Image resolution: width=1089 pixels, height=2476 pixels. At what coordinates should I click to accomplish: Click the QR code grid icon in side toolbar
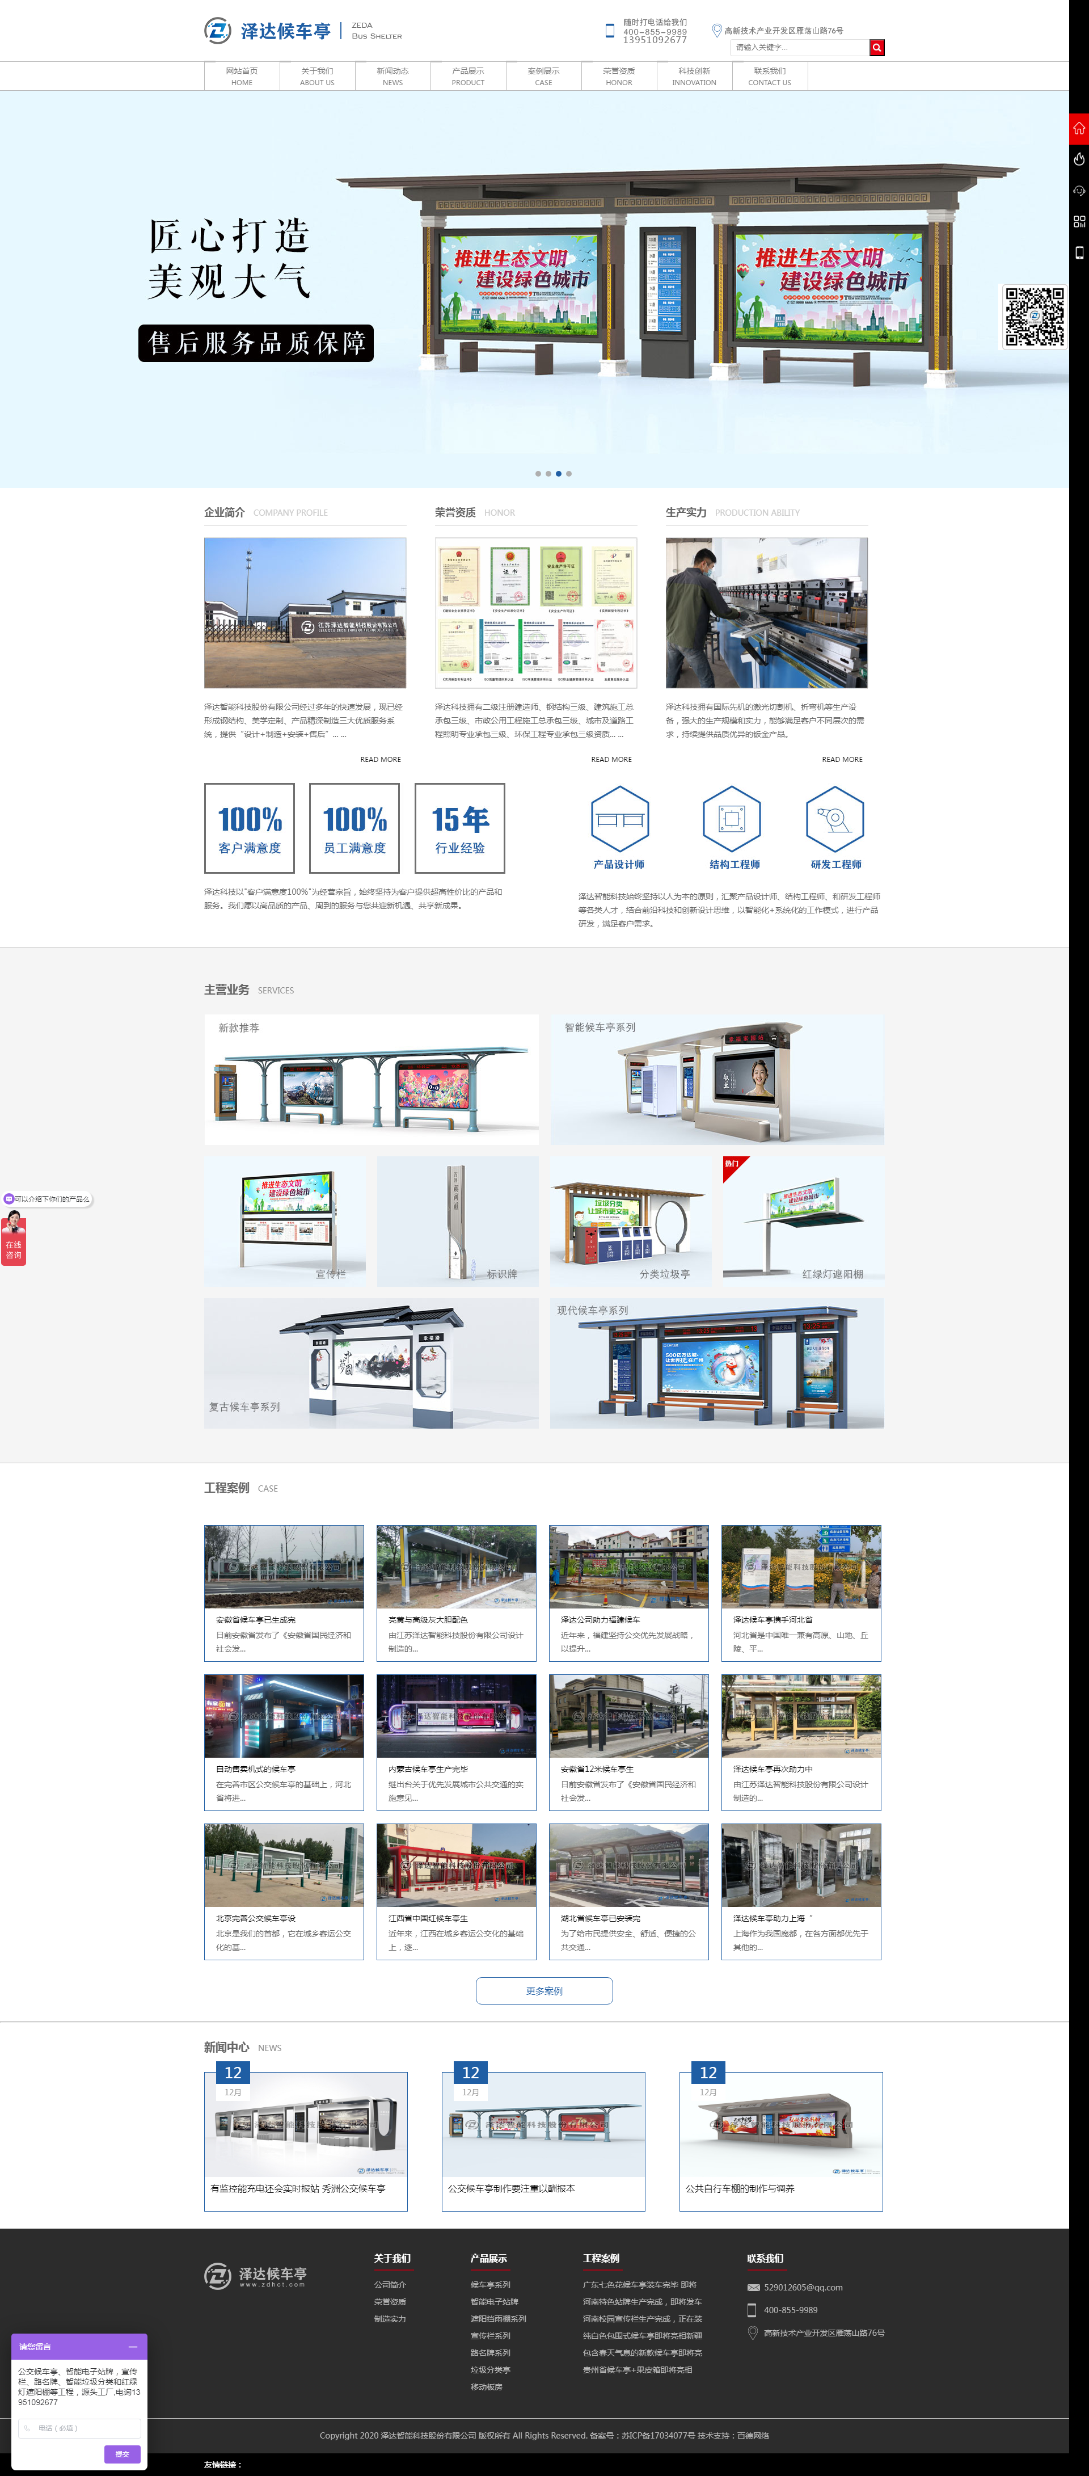(1078, 221)
